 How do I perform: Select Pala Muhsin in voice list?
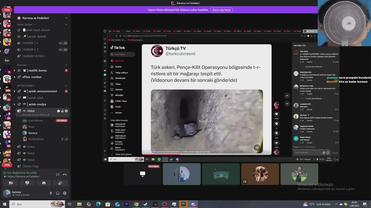pyautogui.click(x=45, y=120)
